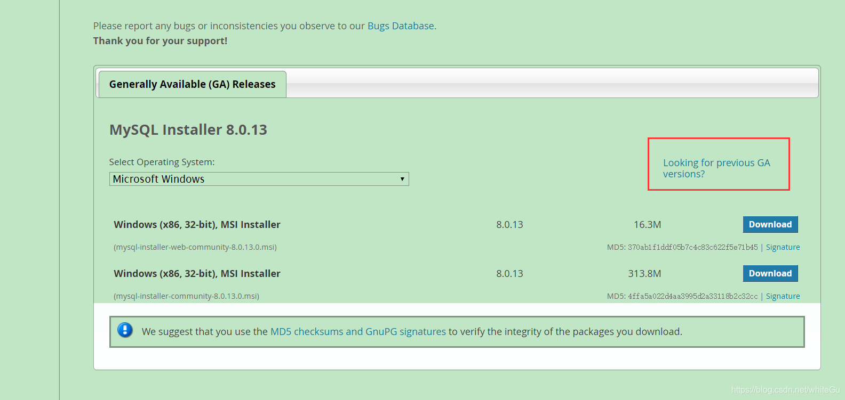Select the Generally Available (GA) Releases tab
This screenshot has width=845, height=400.
coord(193,84)
